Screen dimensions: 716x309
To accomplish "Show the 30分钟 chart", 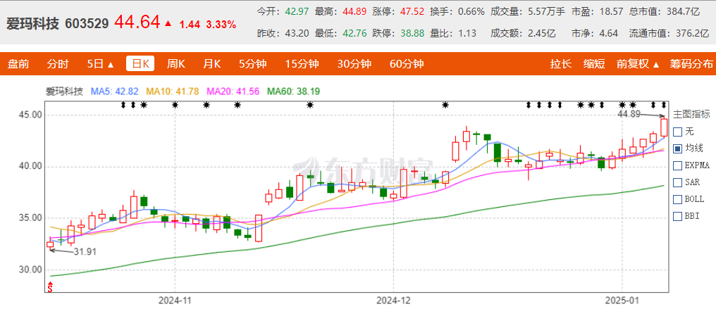I will click(354, 64).
